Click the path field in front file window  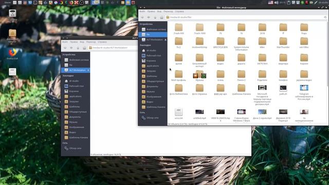click(247, 17)
